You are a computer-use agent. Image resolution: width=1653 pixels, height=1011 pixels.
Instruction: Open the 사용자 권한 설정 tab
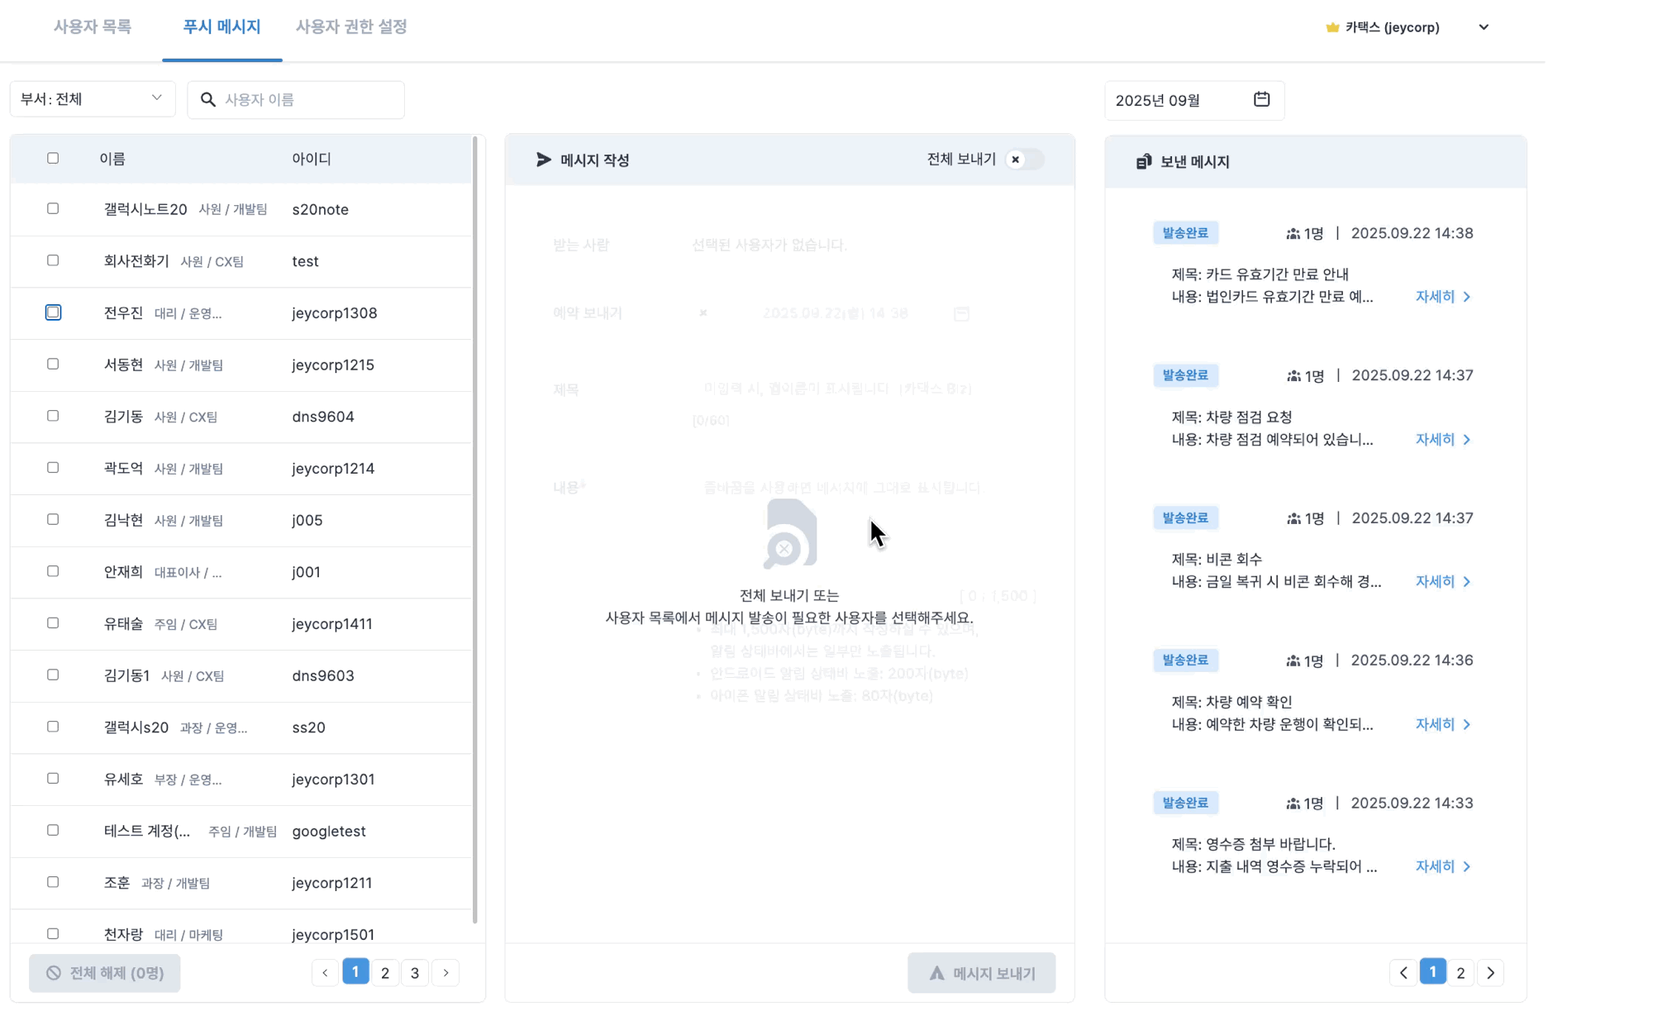[x=351, y=26]
